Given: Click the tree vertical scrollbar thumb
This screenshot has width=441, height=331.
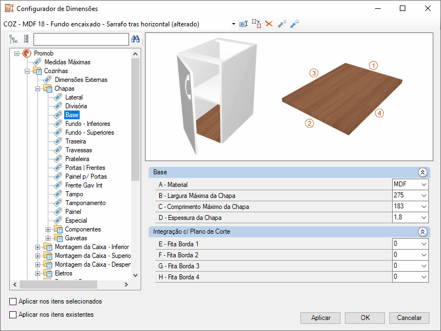Looking at the screenshot, I should 136,118.
